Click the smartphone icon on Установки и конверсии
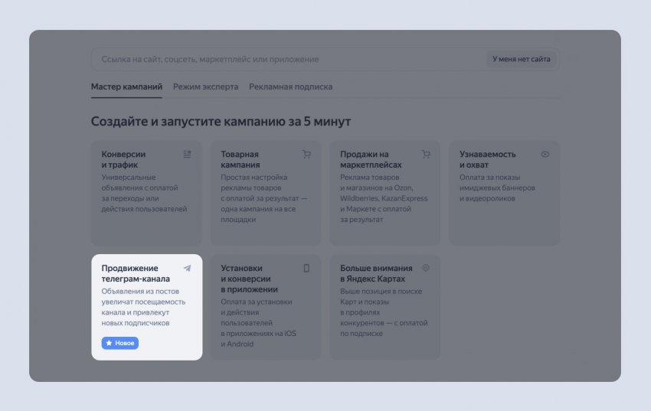 [x=306, y=269]
